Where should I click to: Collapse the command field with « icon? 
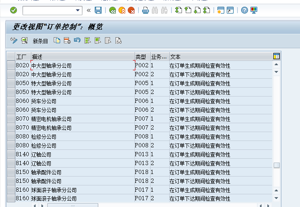88,10
